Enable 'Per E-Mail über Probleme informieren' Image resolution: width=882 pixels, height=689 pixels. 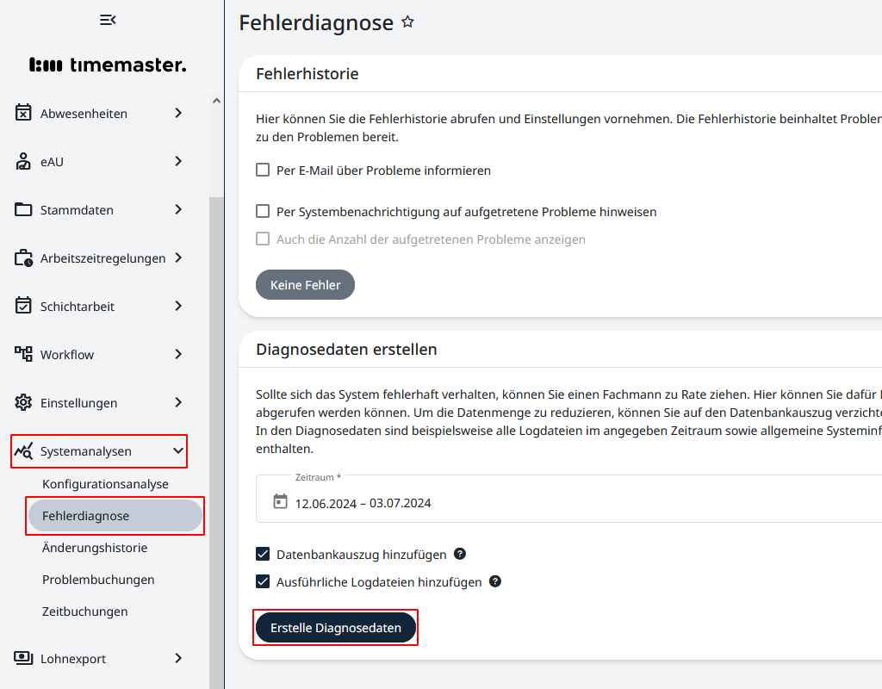coord(263,170)
